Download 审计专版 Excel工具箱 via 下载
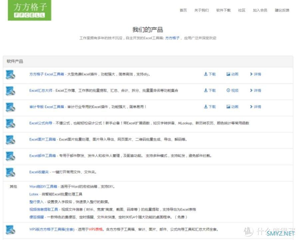This screenshot has width=299, height=240. coord(210,107)
